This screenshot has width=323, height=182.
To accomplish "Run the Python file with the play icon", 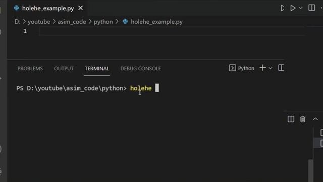I will [x=293, y=8].
